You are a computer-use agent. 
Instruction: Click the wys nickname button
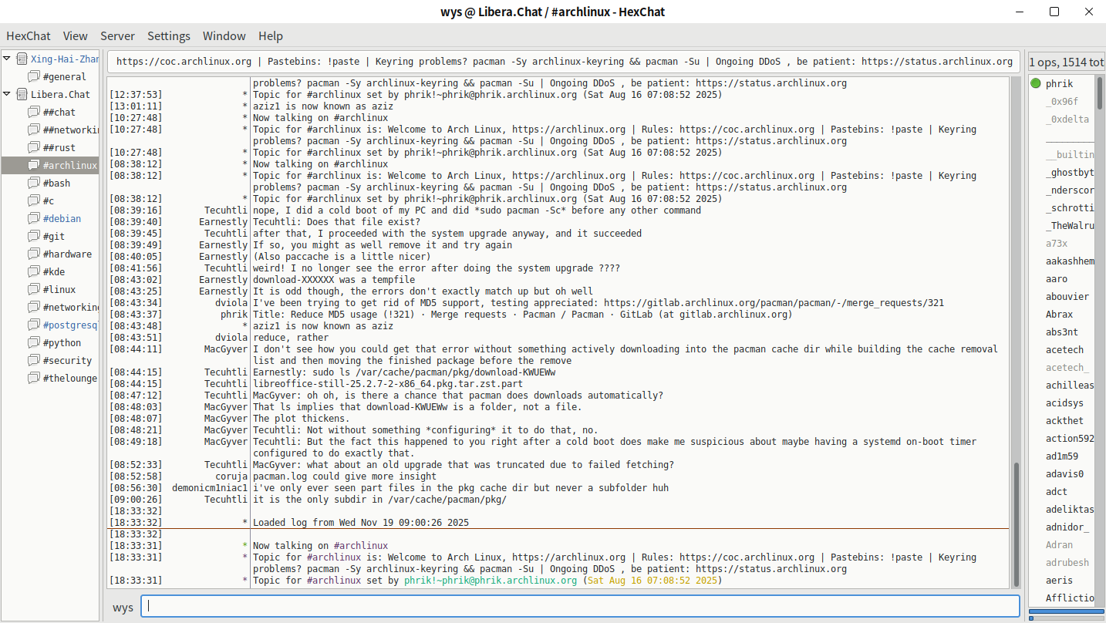pyautogui.click(x=123, y=608)
